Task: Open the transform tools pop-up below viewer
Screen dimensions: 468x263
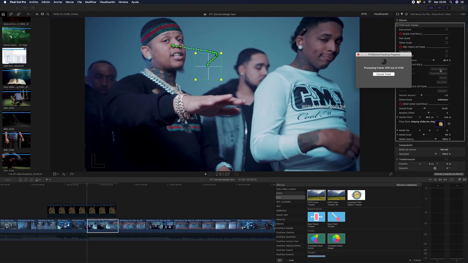Action: [55, 174]
